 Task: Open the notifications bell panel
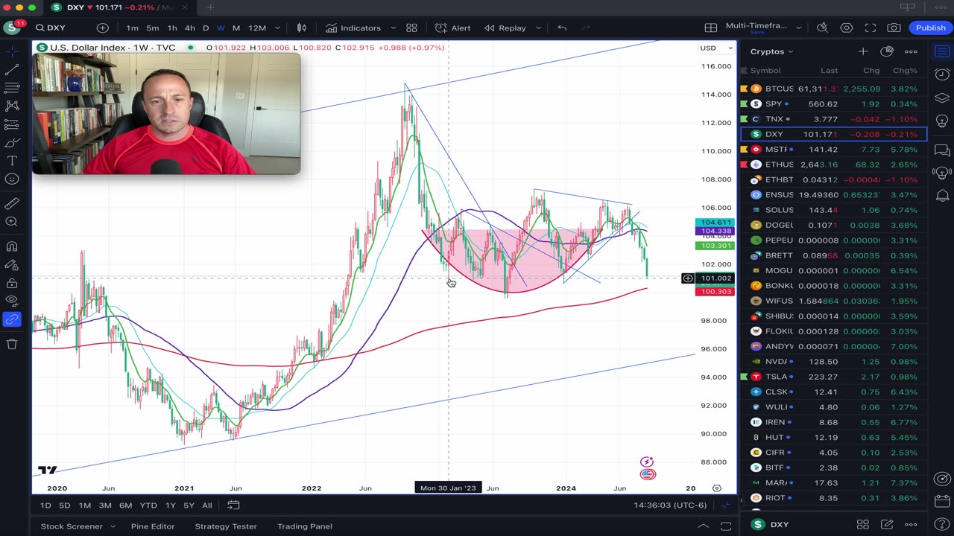click(x=942, y=197)
